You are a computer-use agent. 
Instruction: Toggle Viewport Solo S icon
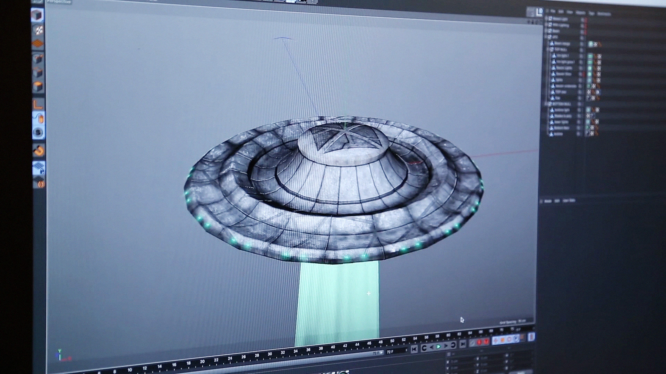point(39,132)
